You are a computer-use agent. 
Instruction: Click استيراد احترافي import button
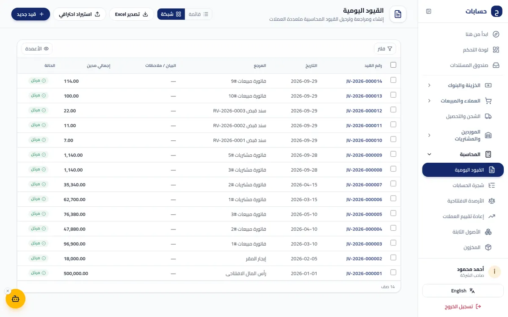click(80, 14)
